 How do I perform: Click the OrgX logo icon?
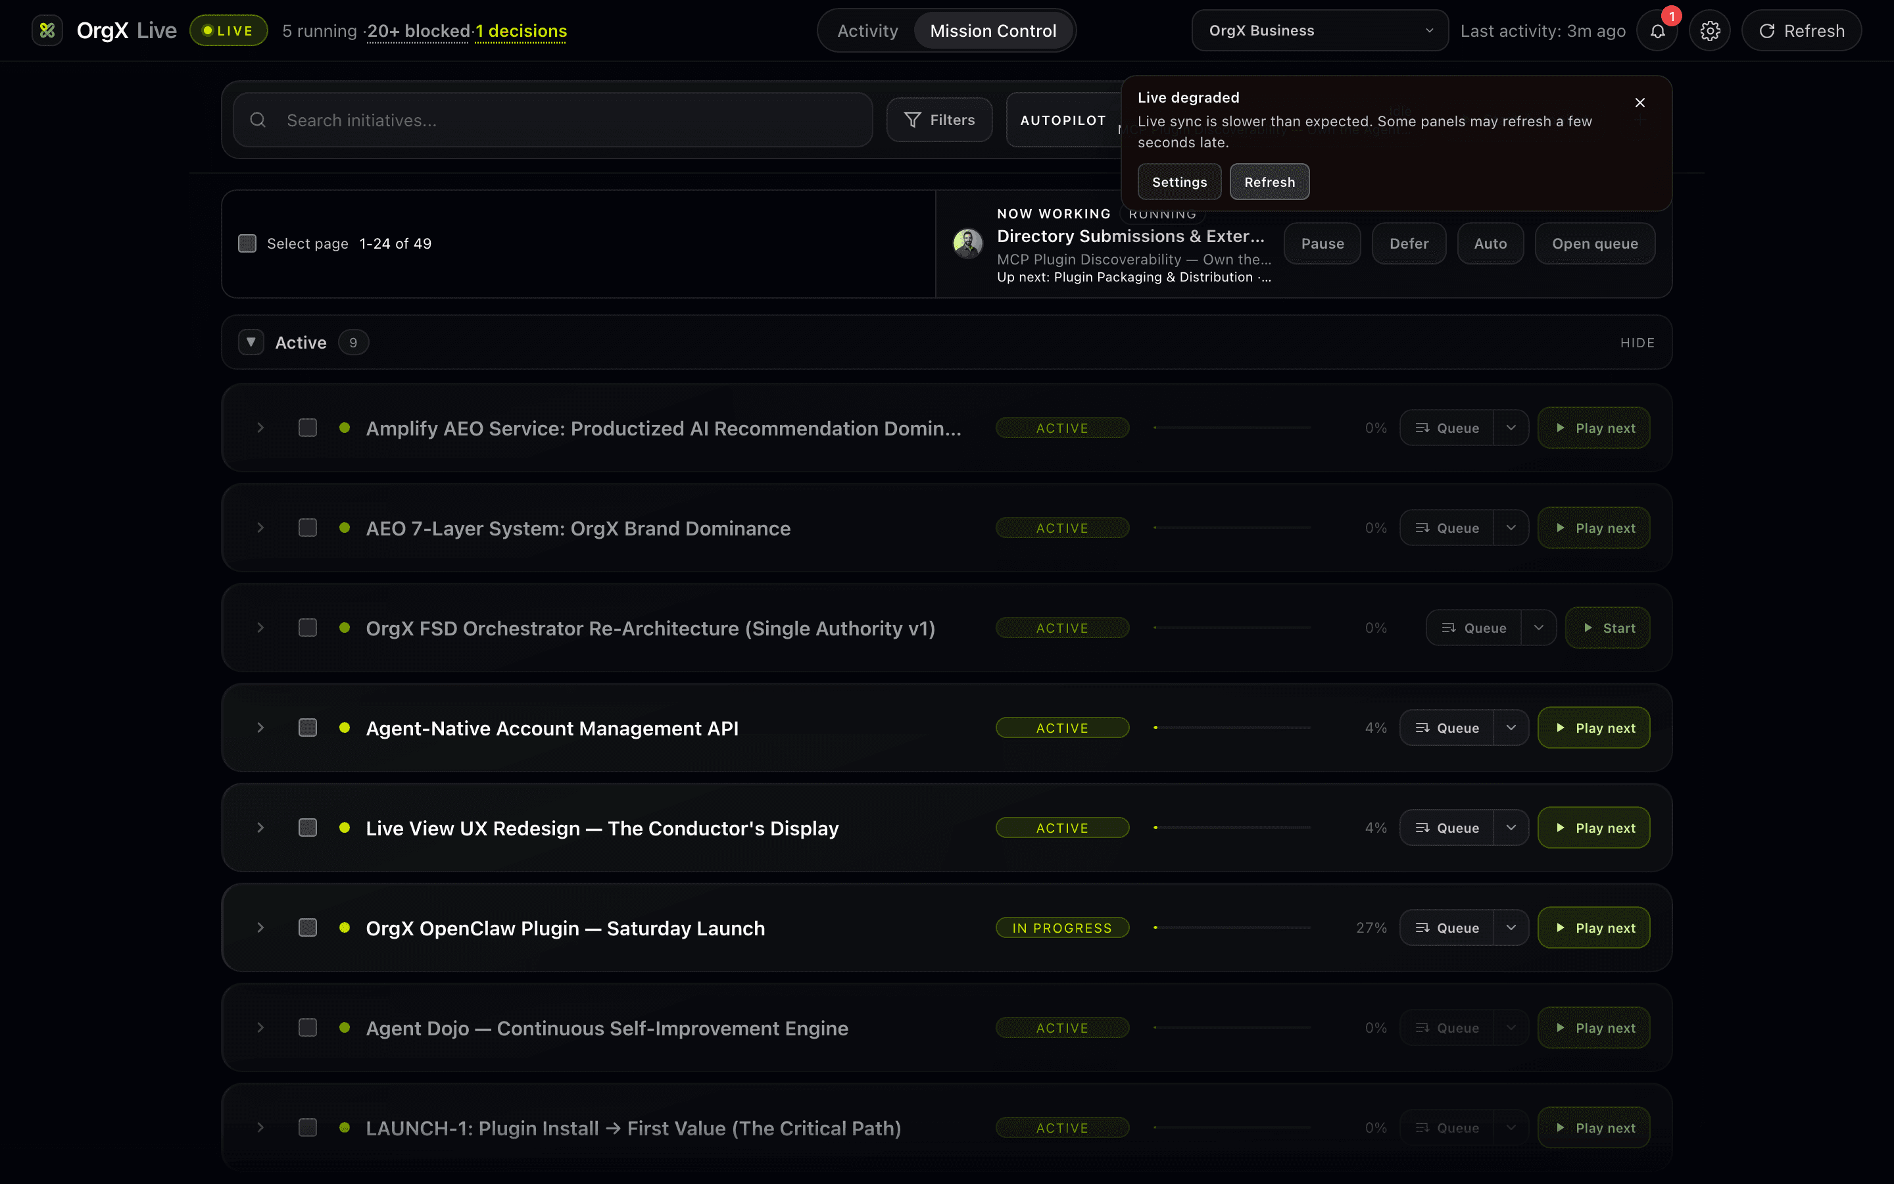47,30
